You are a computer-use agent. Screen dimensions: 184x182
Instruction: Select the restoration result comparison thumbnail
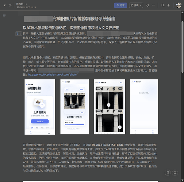click(x=110, y=107)
